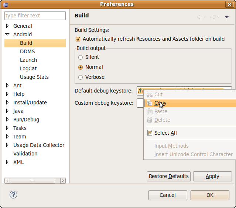Image resolution: width=236 pixels, height=208 pixels.
Task: Select the Silent build output option
Action: click(x=81, y=57)
